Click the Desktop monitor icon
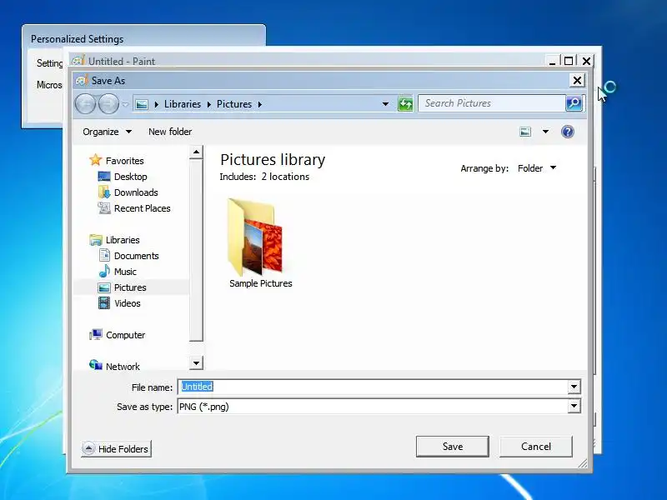667x500 pixels. point(104,177)
